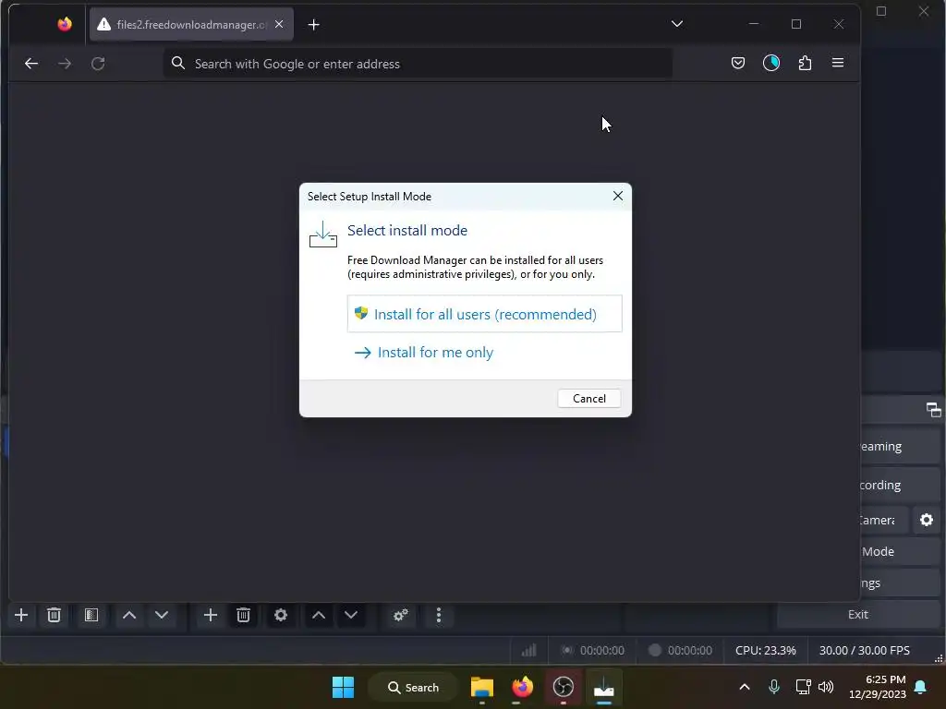Open File Explorer from the taskbar
Screen dimensions: 946x709
click(x=482, y=687)
